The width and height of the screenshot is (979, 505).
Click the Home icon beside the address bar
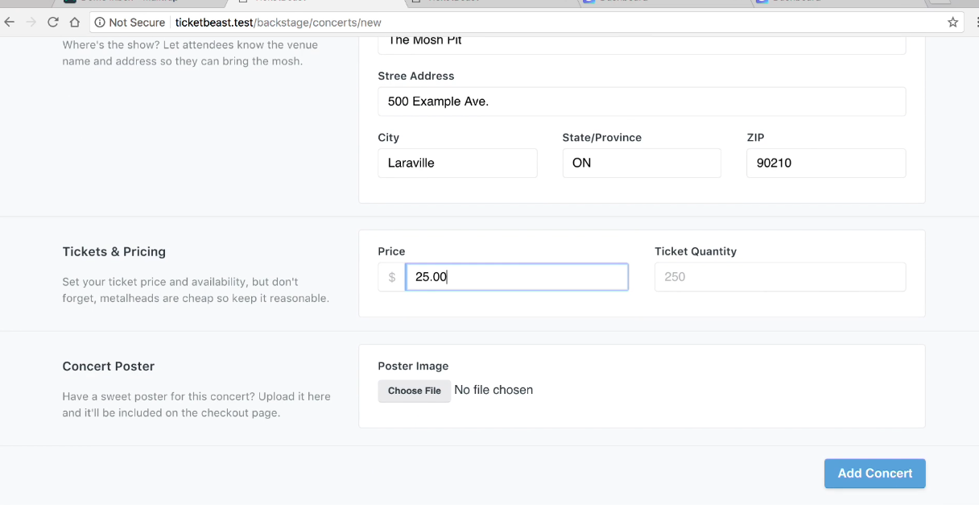click(x=73, y=22)
